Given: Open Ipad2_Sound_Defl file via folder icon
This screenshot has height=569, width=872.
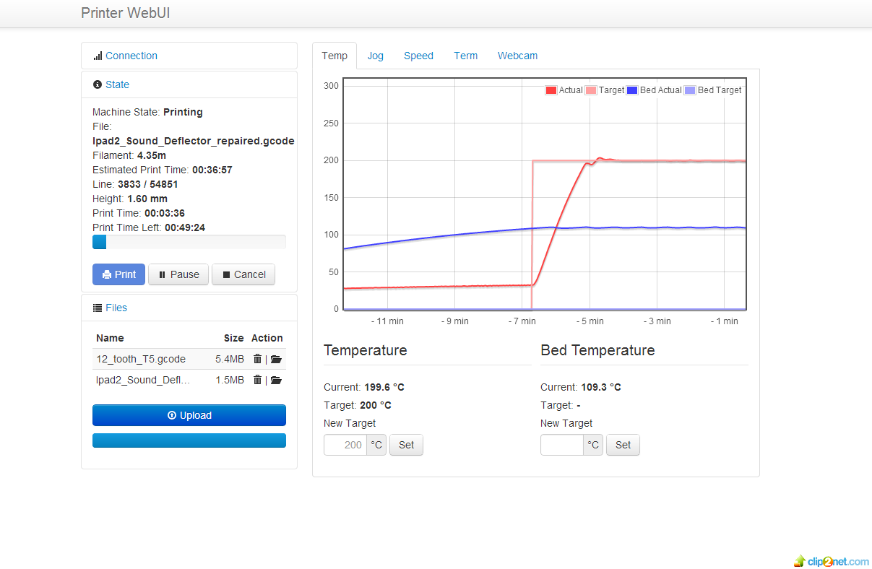Looking at the screenshot, I should [276, 380].
